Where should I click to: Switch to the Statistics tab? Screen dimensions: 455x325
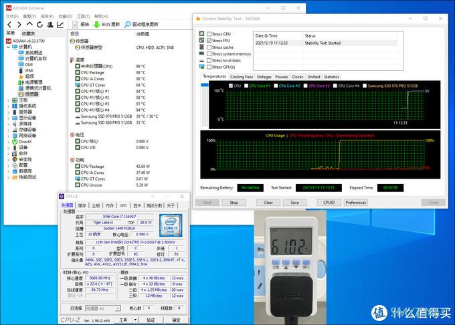pos(331,77)
